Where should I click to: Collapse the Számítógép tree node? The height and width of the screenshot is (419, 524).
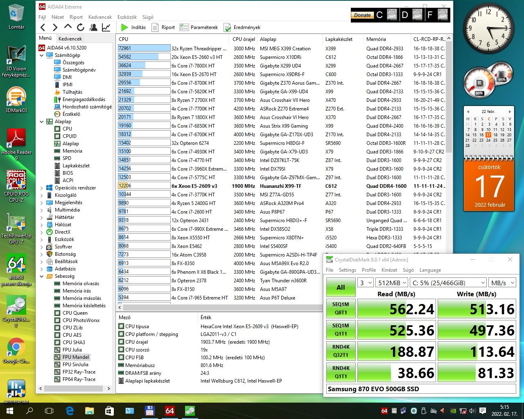click(x=42, y=55)
